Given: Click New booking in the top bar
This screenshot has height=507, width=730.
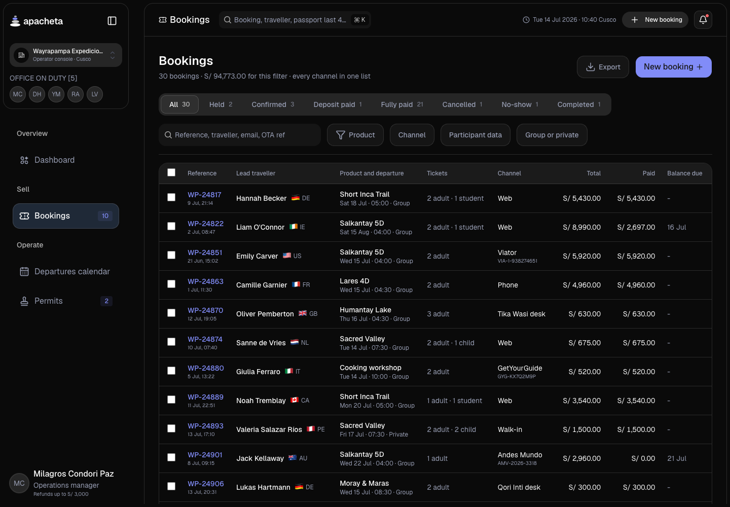Looking at the screenshot, I should click(655, 20).
